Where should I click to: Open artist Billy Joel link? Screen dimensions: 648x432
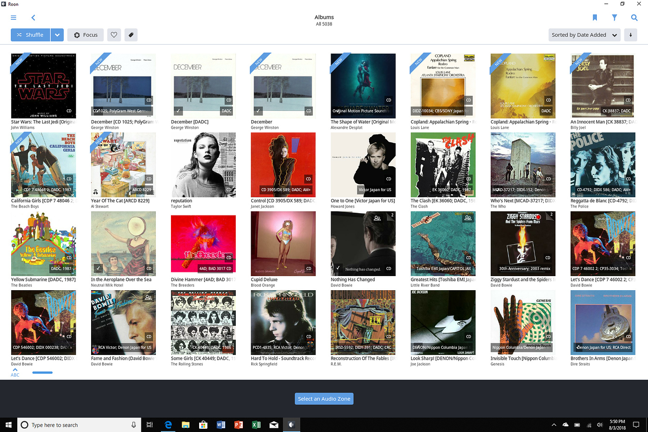coord(578,128)
